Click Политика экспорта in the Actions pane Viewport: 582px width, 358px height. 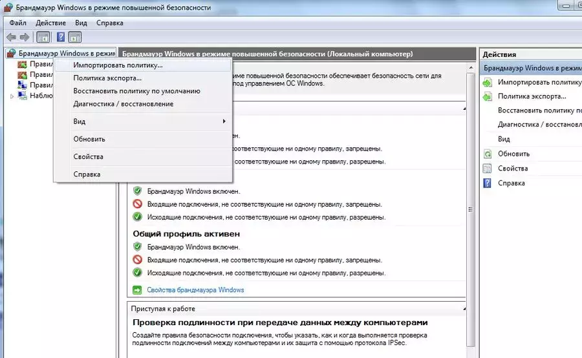coord(532,96)
